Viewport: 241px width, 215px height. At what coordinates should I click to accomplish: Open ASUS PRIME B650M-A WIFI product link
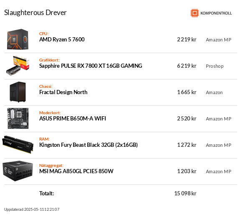point(73,118)
